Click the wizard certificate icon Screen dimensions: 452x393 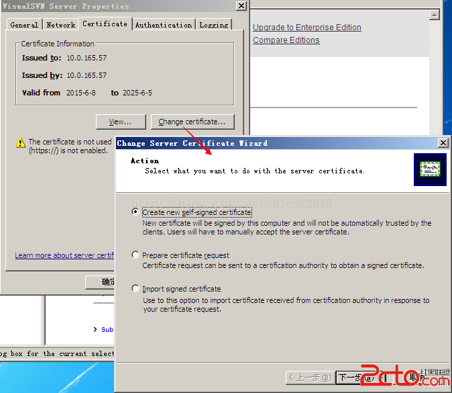coord(430,169)
